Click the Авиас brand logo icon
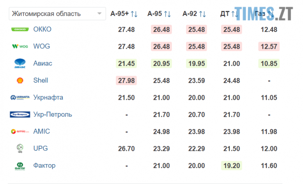This screenshot has height=184, width=303. pos(20,63)
